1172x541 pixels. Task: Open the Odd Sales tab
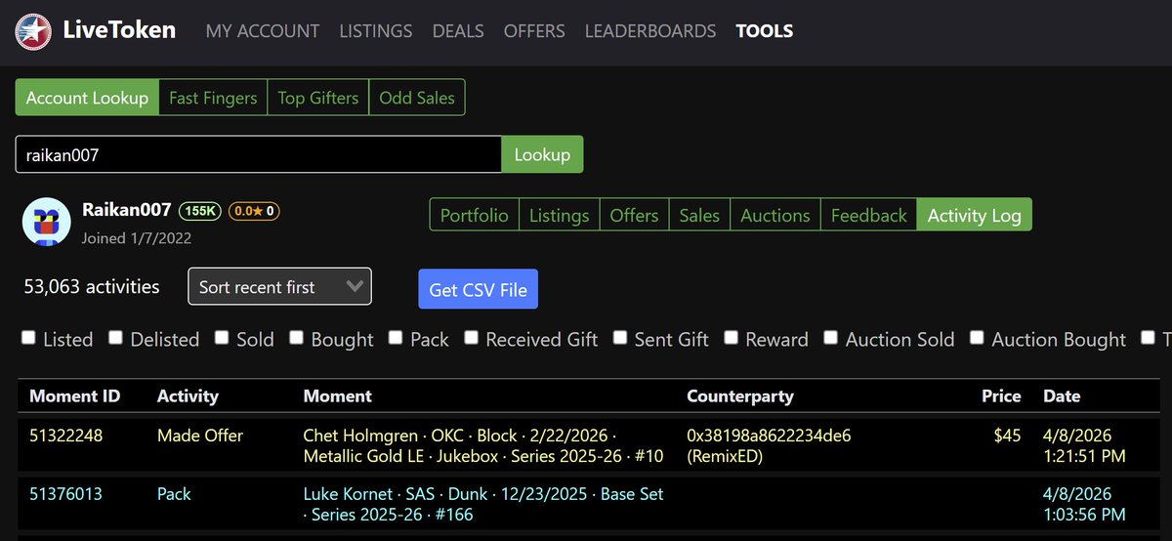417,98
